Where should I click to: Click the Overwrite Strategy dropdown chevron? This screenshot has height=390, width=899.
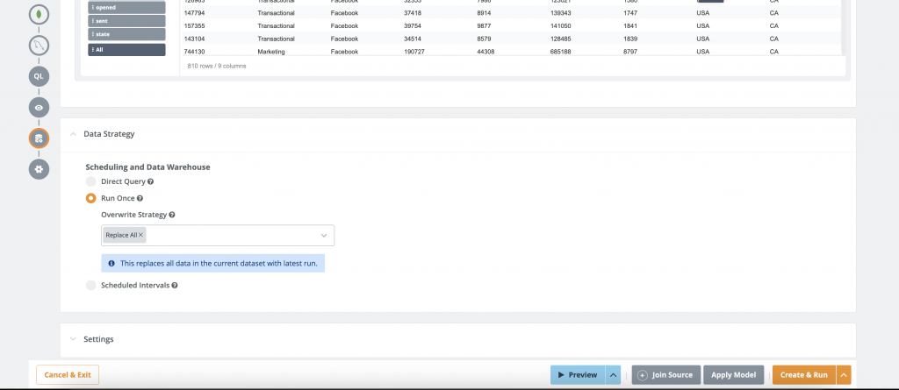click(324, 236)
